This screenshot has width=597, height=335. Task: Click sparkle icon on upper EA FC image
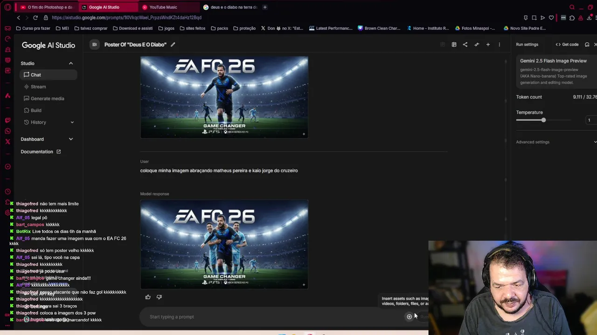click(304, 134)
